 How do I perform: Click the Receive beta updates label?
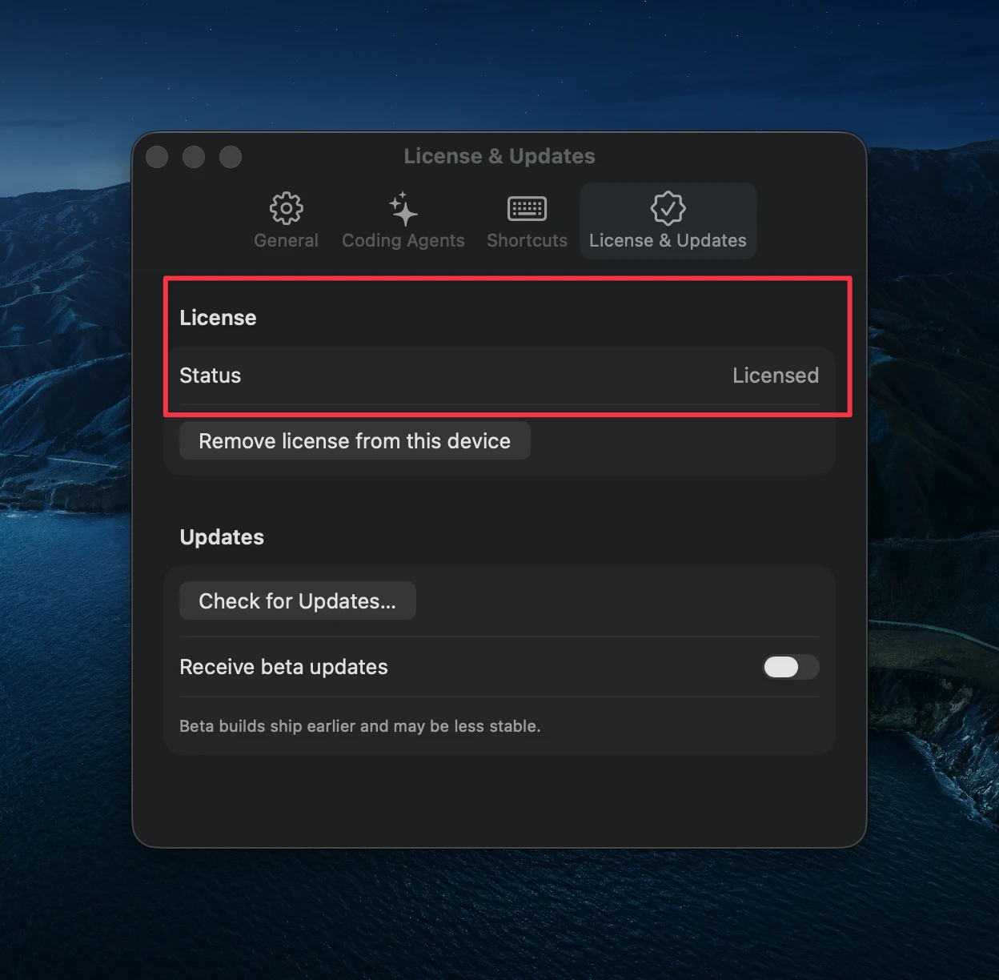tap(283, 667)
